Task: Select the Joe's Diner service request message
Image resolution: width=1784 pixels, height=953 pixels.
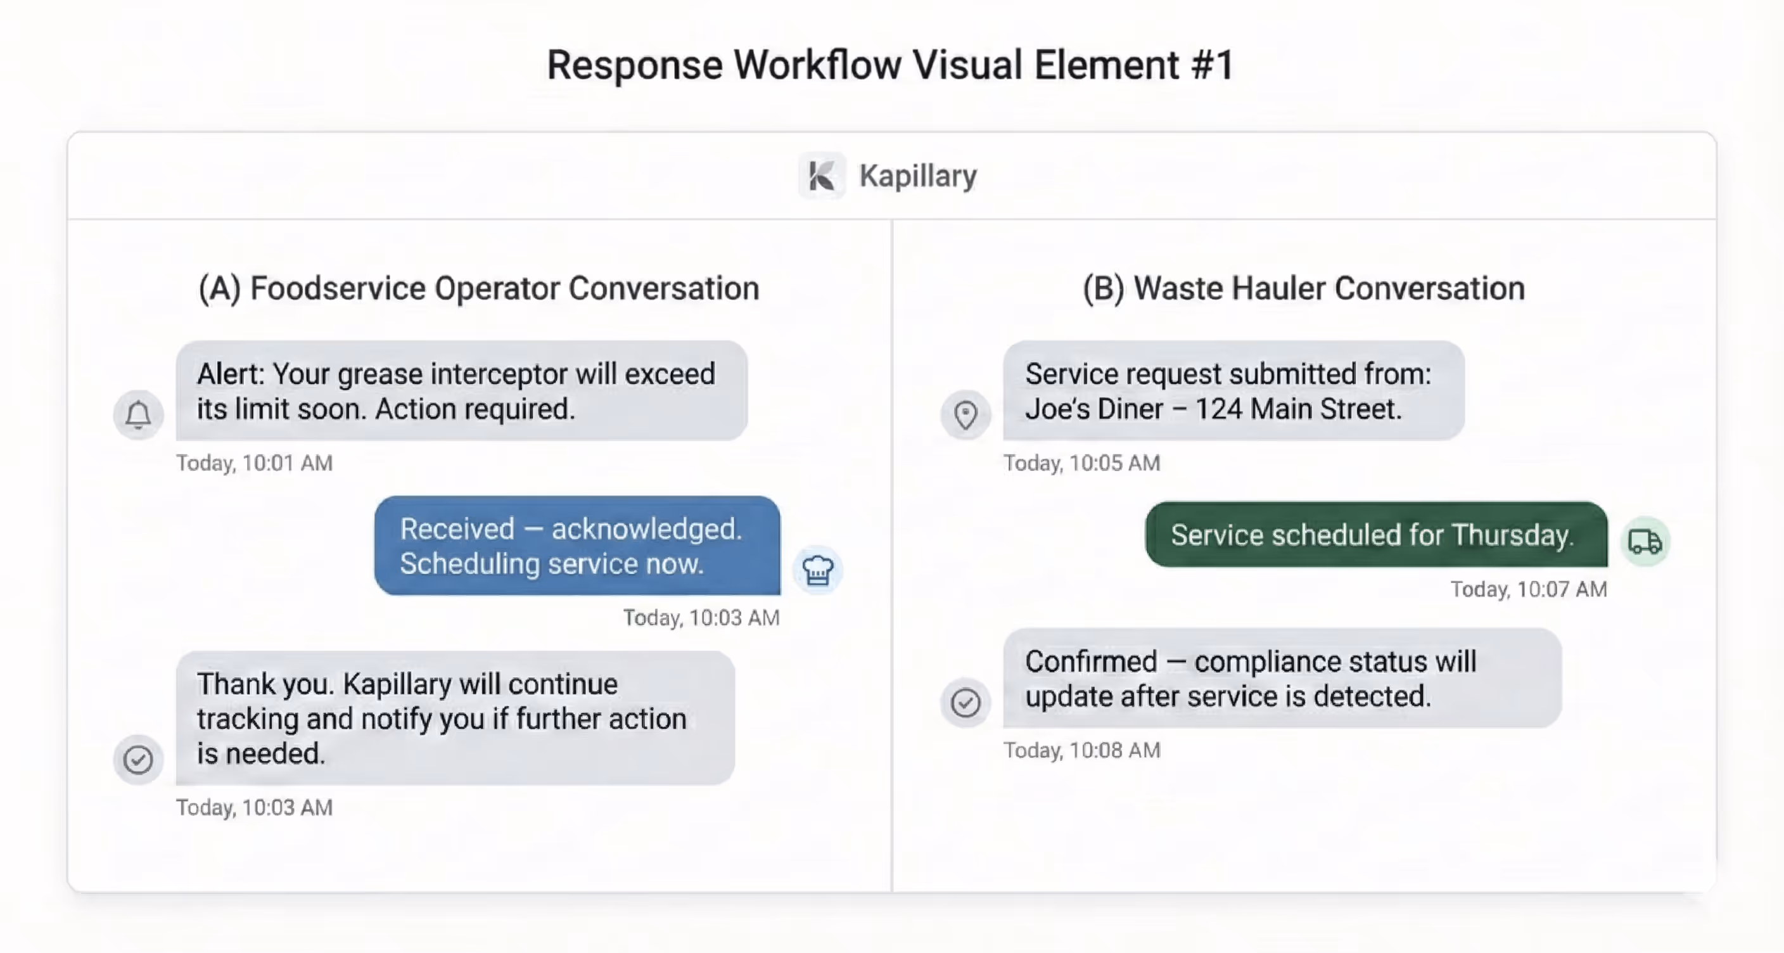Action: (1233, 390)
